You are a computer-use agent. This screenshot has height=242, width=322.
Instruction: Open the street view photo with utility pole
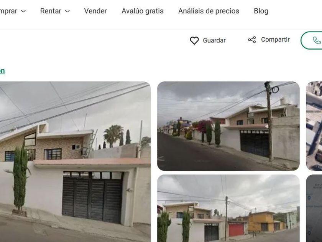coord(228,126)
